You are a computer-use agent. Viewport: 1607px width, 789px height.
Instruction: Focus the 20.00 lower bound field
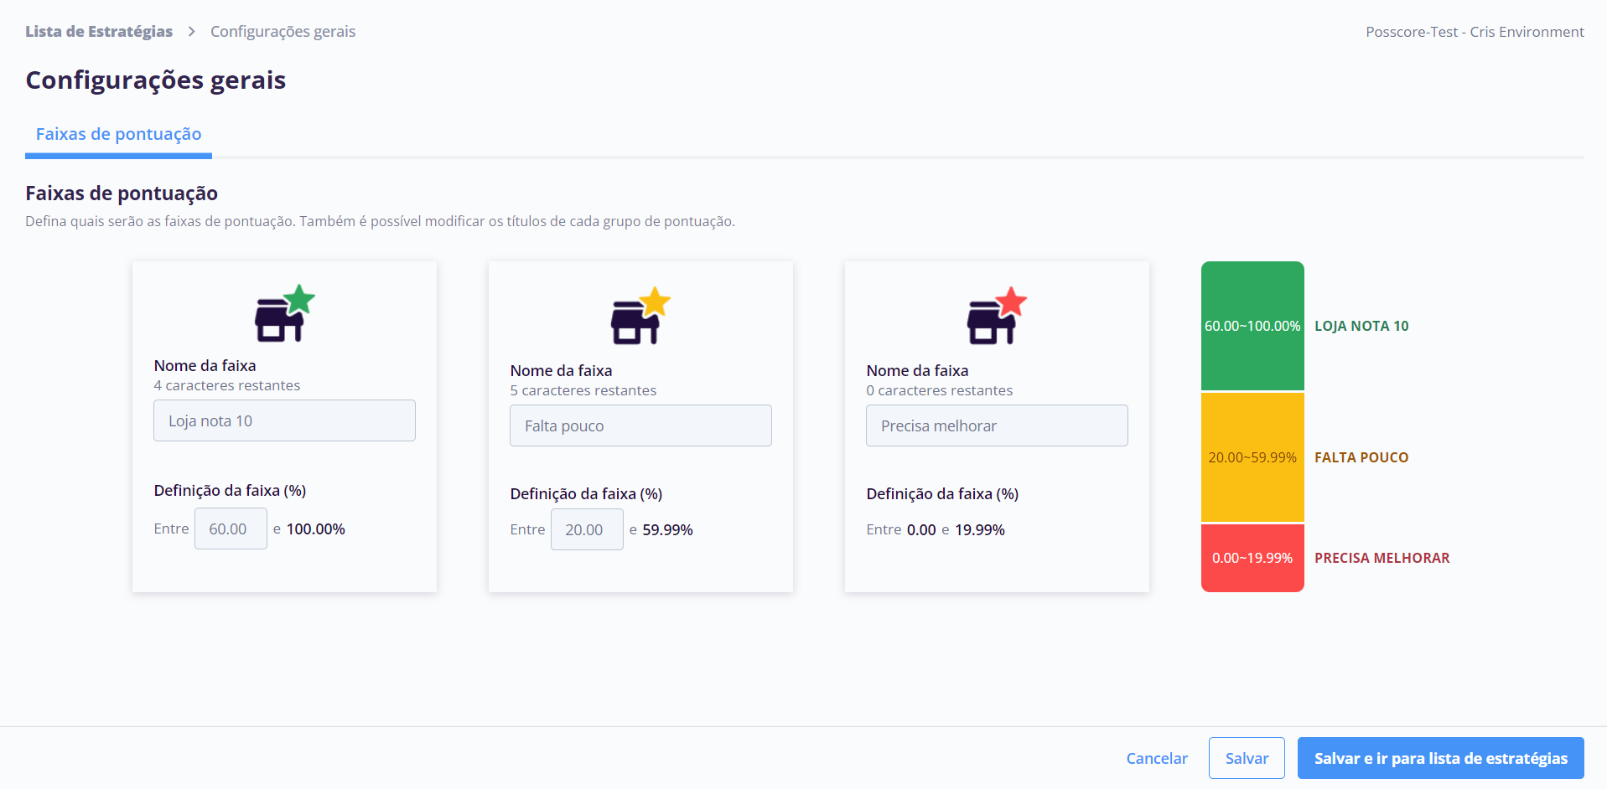(x=587, y=529)
